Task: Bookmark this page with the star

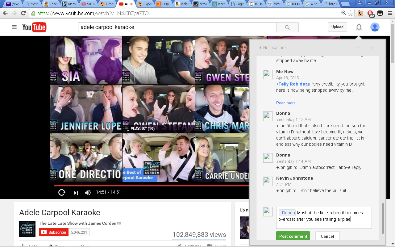Action: pyautogui.click(x=351, y=13)
